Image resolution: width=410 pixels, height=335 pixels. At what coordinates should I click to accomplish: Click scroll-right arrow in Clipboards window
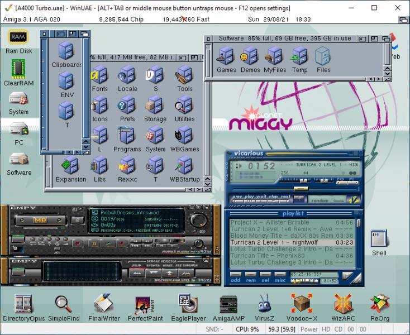tap(77, 152)
